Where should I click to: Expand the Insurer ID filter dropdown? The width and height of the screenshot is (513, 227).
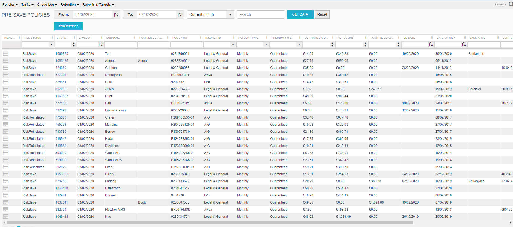[x=233, y=44]
